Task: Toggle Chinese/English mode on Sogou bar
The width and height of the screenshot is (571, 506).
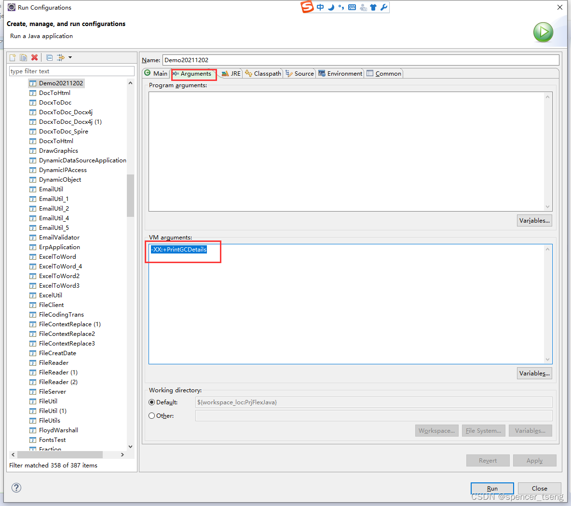Action: coord(320,7)
